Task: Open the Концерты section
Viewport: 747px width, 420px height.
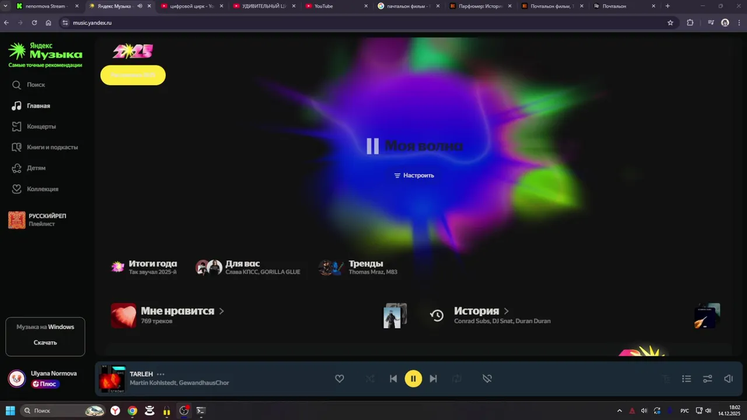Action: point(34,127)
